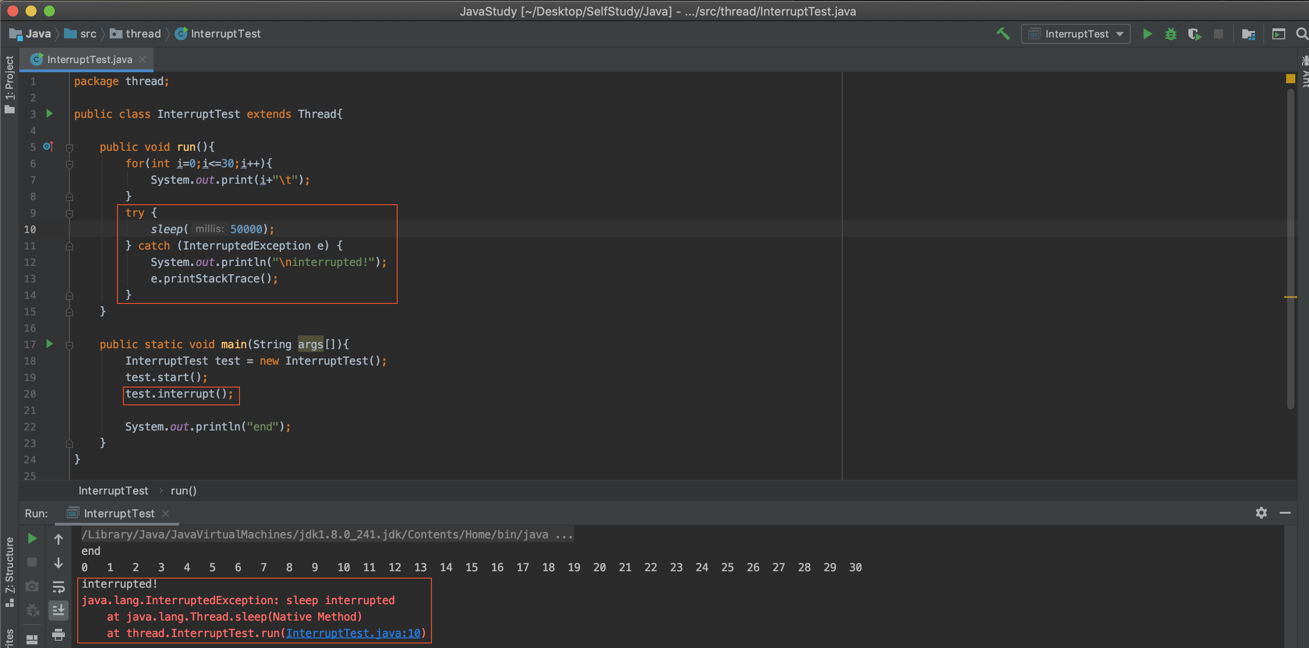Screen dimensions: 1309x648
Task: Open the Project Structure dialog icon
Action: pos(1248,34)
